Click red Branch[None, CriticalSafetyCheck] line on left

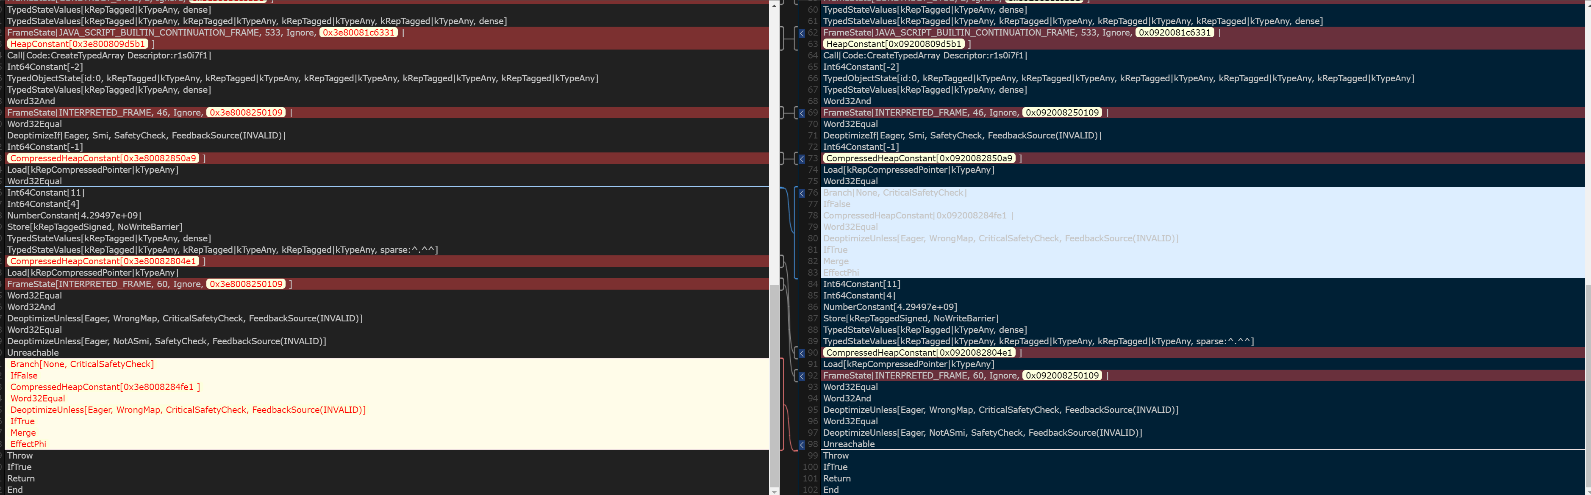pos(82,364)
